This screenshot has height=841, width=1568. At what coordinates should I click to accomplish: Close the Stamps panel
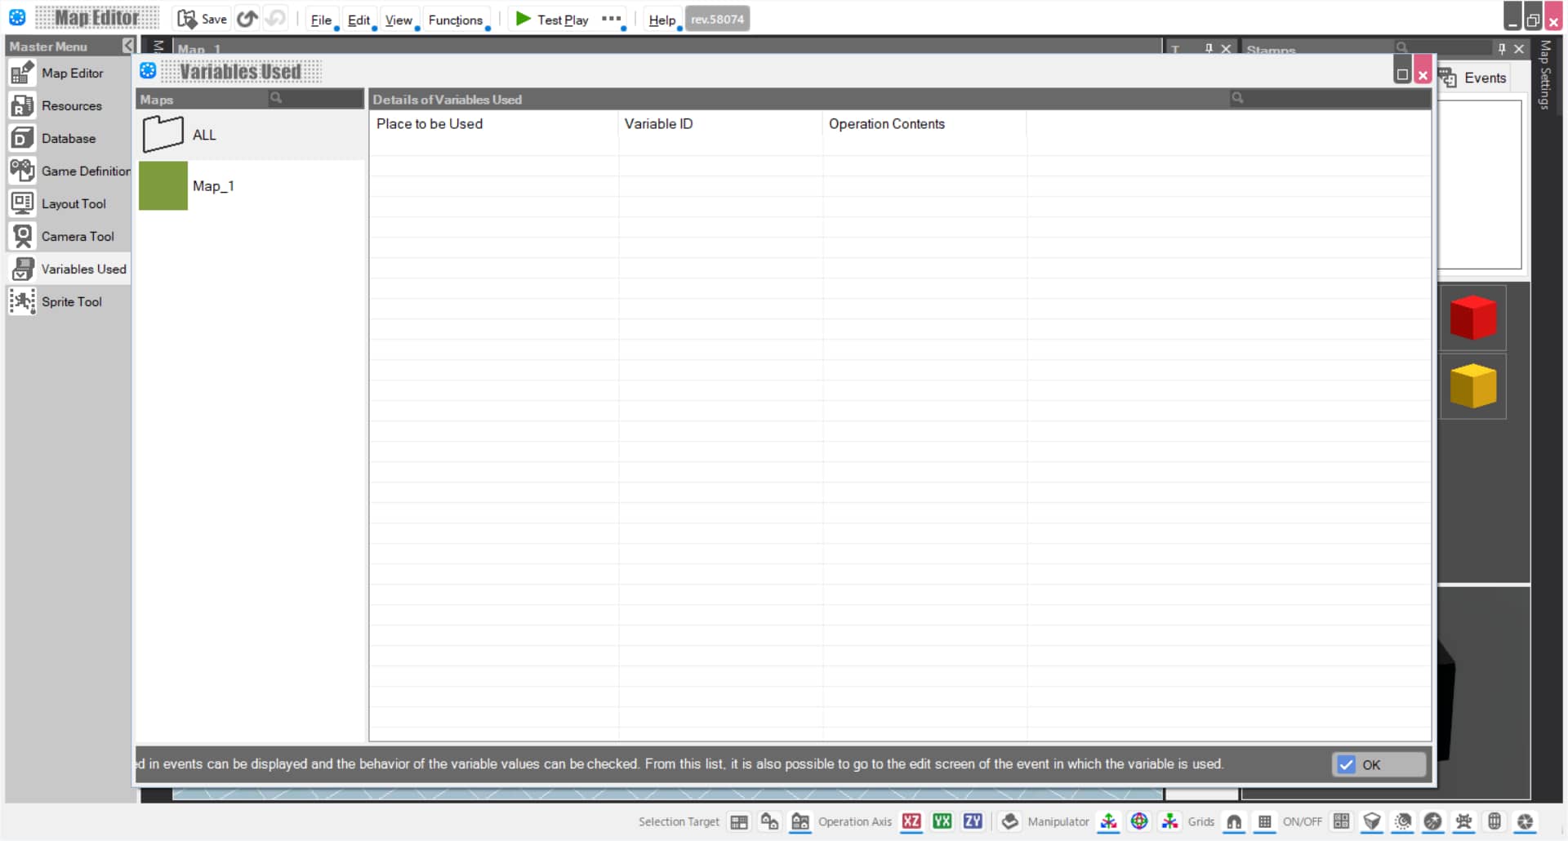tap(1519, 49)
